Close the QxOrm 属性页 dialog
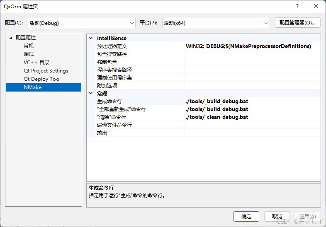This screenshot has width=326, height=227. tap(316, 6)
